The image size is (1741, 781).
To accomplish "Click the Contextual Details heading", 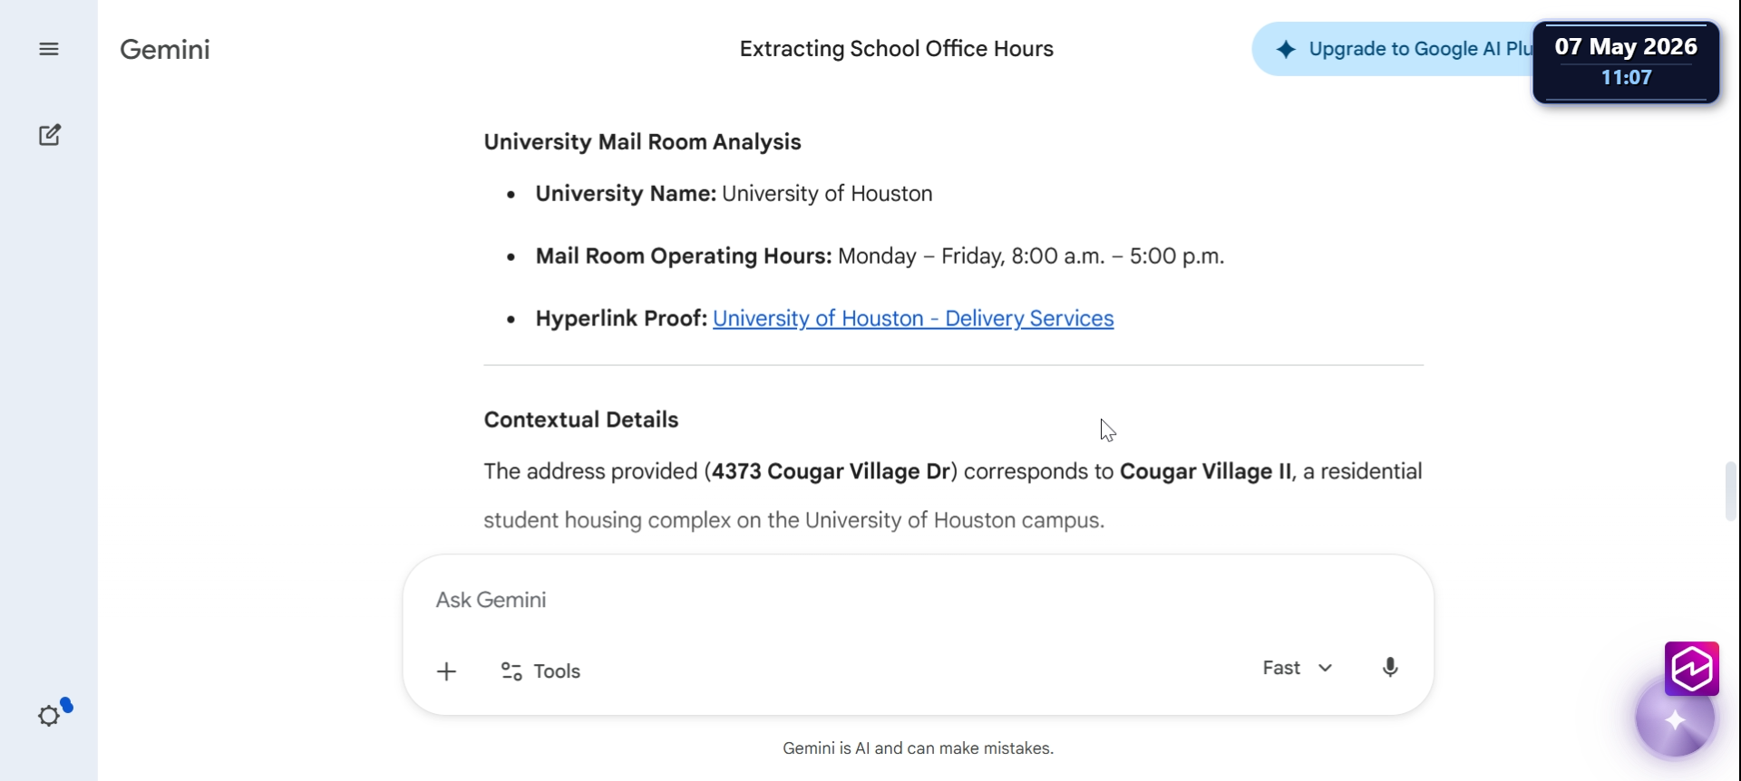I will [x=581, y=419].
